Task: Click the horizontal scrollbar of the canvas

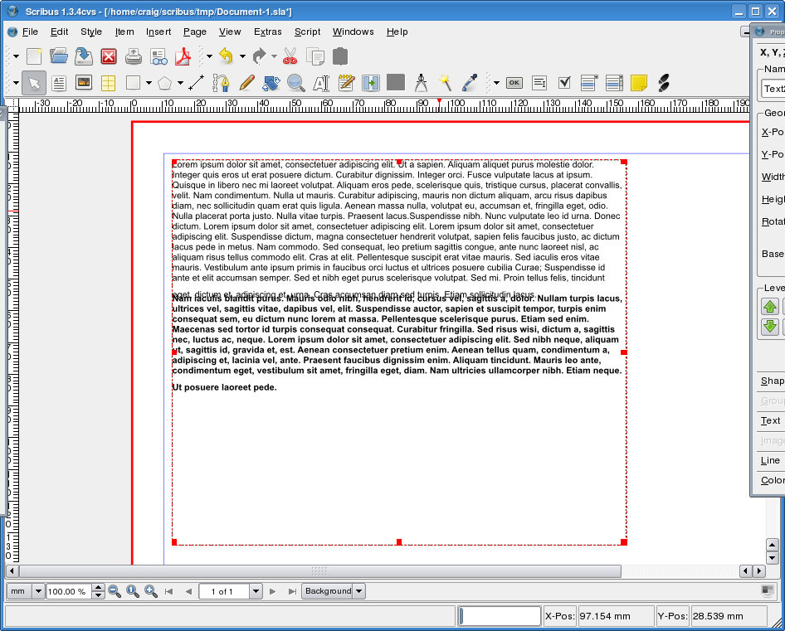Action: coord(319,571)
